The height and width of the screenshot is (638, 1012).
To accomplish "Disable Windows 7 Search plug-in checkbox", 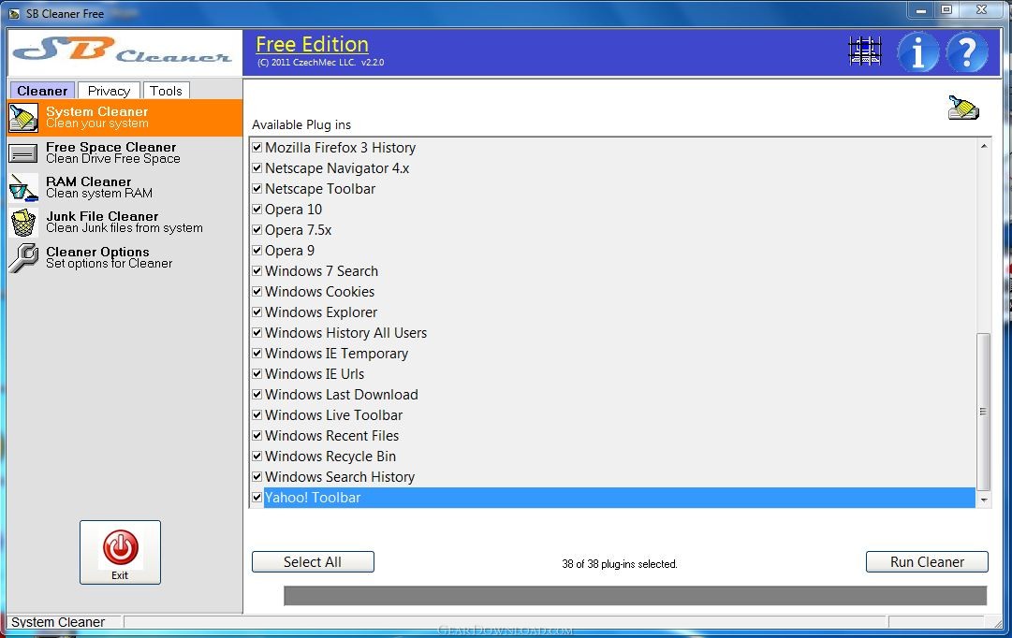I will (x=257, y=271).
